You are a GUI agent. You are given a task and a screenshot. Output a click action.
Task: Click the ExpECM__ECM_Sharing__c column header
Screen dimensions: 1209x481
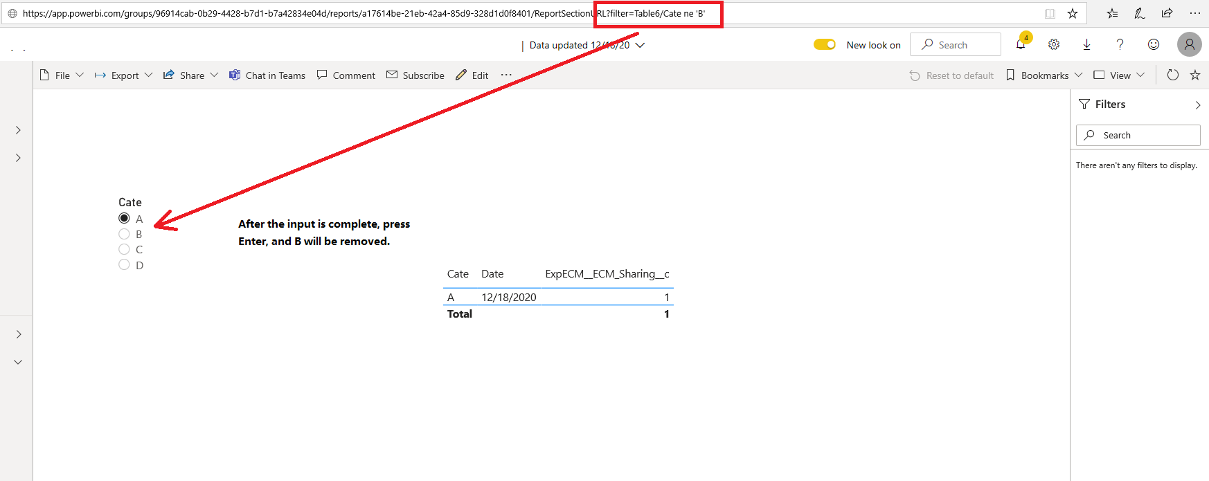(x=607, y=274)
